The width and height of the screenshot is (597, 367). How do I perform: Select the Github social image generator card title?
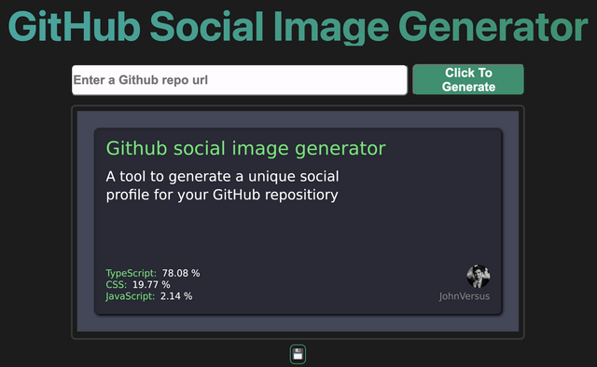245,148
